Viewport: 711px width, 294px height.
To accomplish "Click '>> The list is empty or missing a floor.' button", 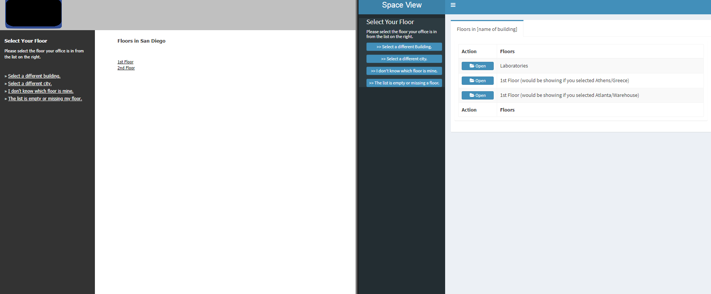I will pyautogui.click(x=404, y=83).
